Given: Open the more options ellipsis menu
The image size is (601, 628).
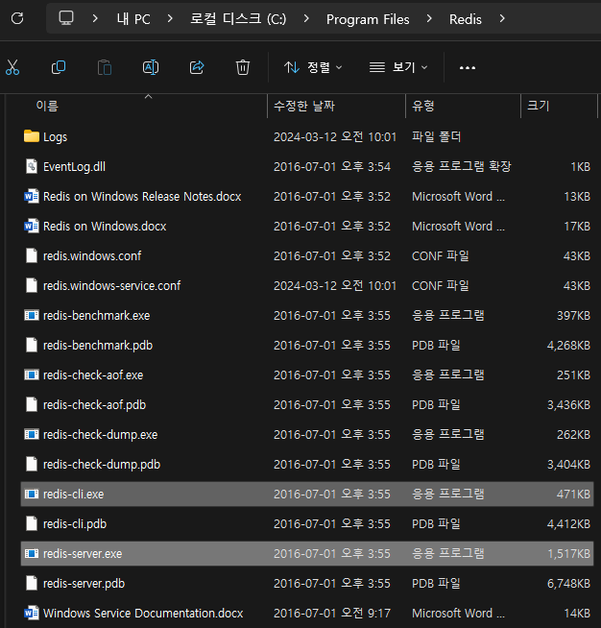Looking at the screenshot, I should (x=468, y=67).
